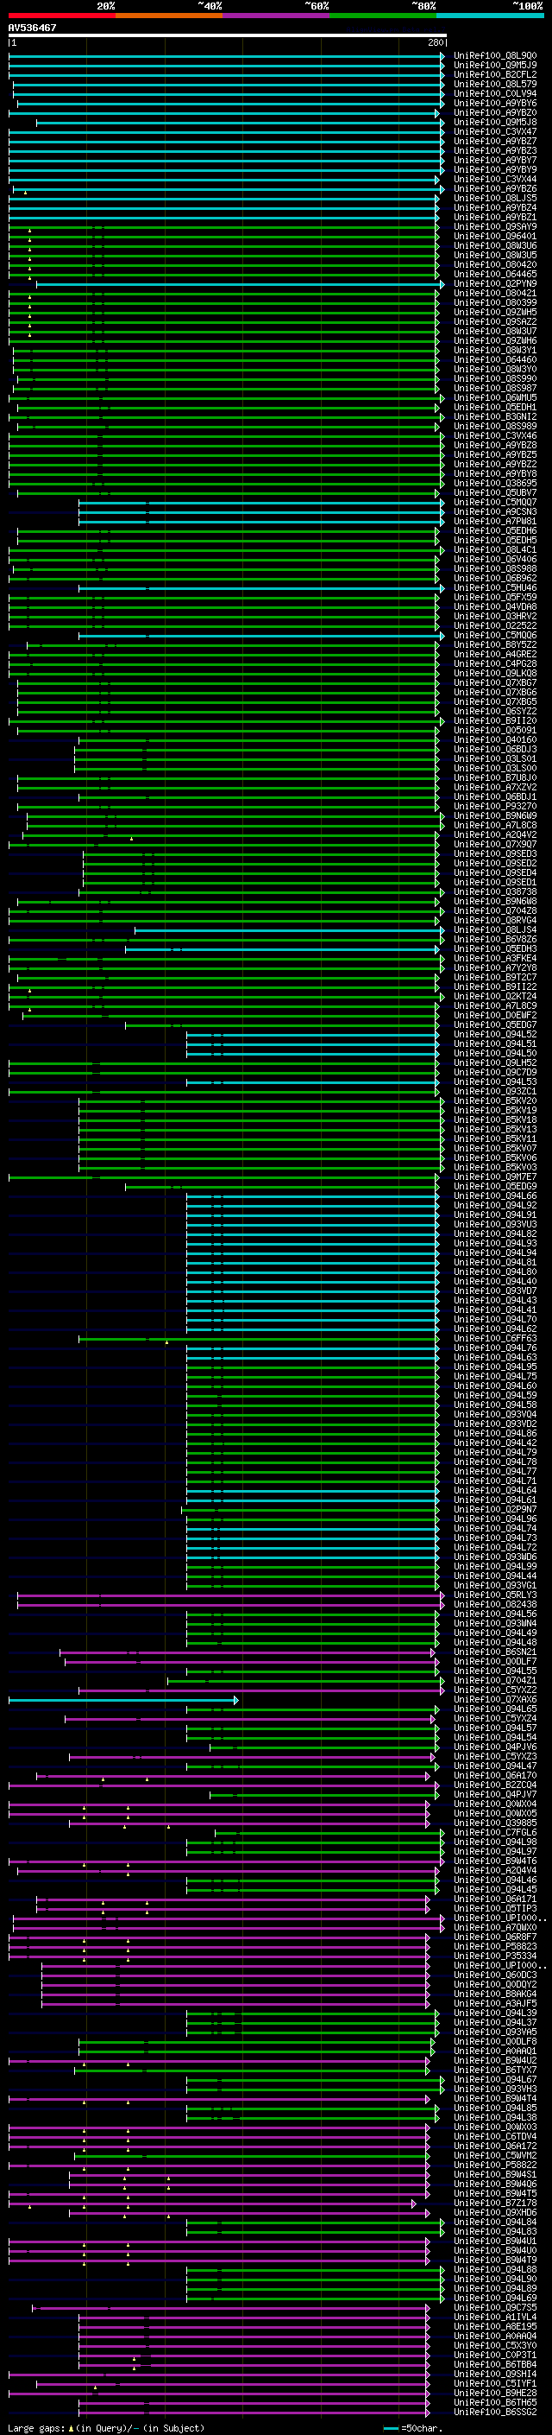Viewport: 552px width, 2435px height.
Task: Click the green ~80% legend color bar
Action: point(383,16)
